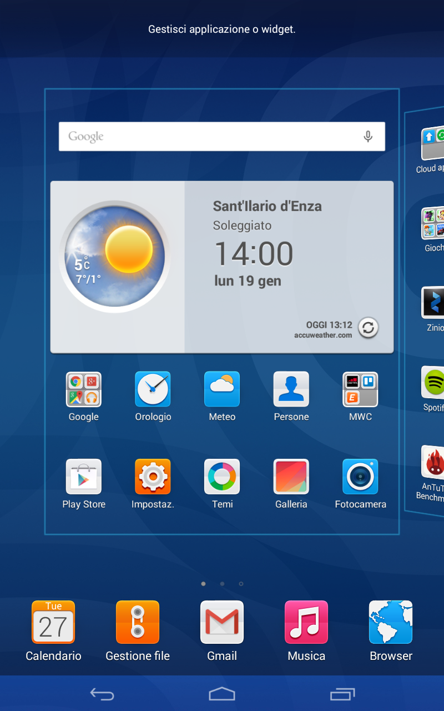Image resolution: width=444 pixels, height=711 pixels.
Task: Open Calendario in the dock
Action: [x=53, y=622]
